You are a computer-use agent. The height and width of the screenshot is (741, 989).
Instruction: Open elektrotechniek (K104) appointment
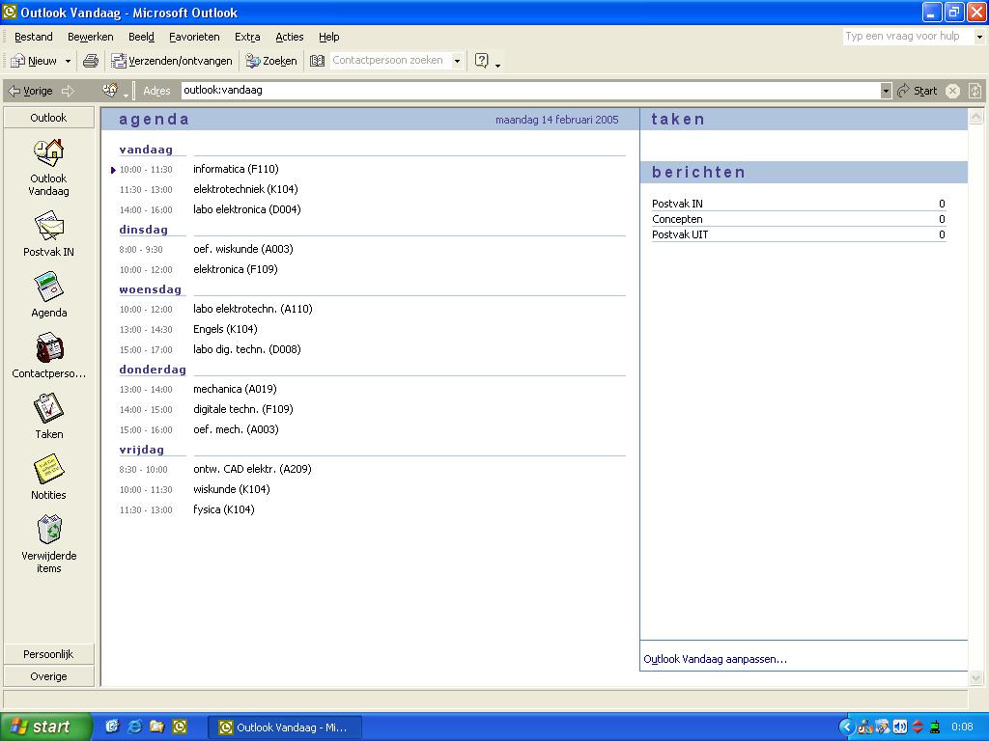coord(245,189)
